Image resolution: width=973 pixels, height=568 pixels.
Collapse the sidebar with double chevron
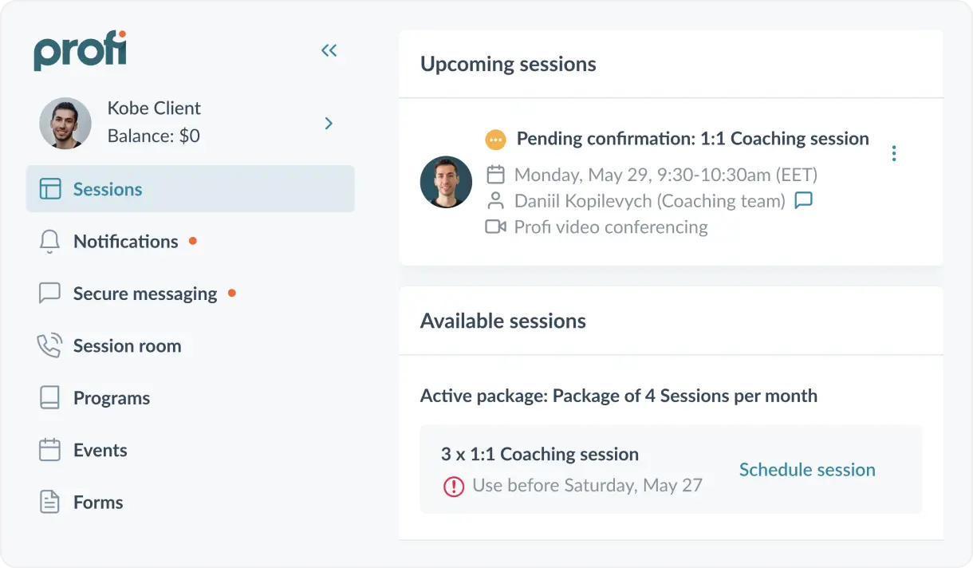(329, 51)
